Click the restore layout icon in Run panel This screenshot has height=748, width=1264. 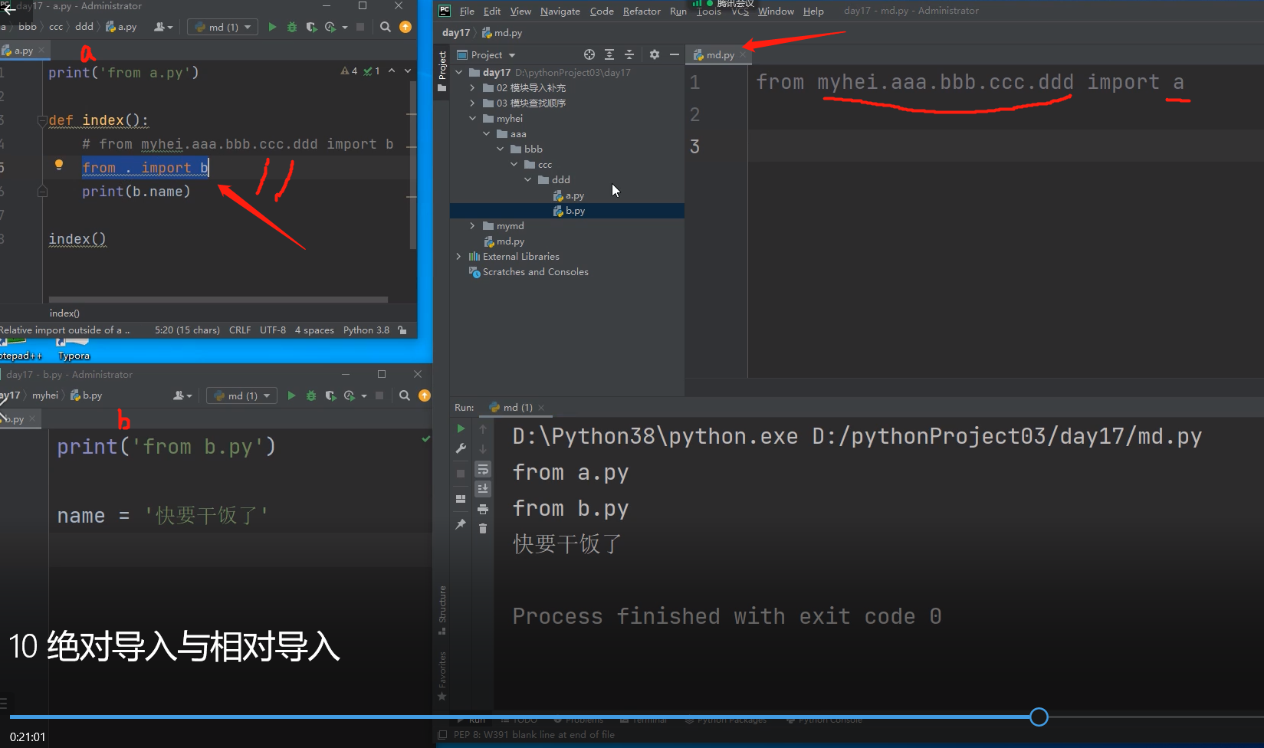(x=461, y=499)
